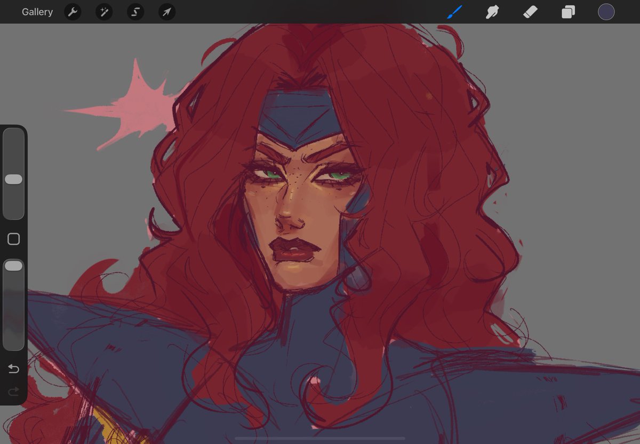This screenshot has height=444, width=640.
Task: Tap undo in the sidebar
Action: [x=13, y=368]
